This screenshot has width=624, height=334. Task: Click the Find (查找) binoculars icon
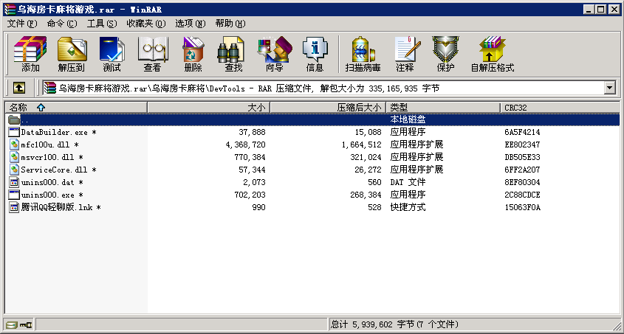233,55
